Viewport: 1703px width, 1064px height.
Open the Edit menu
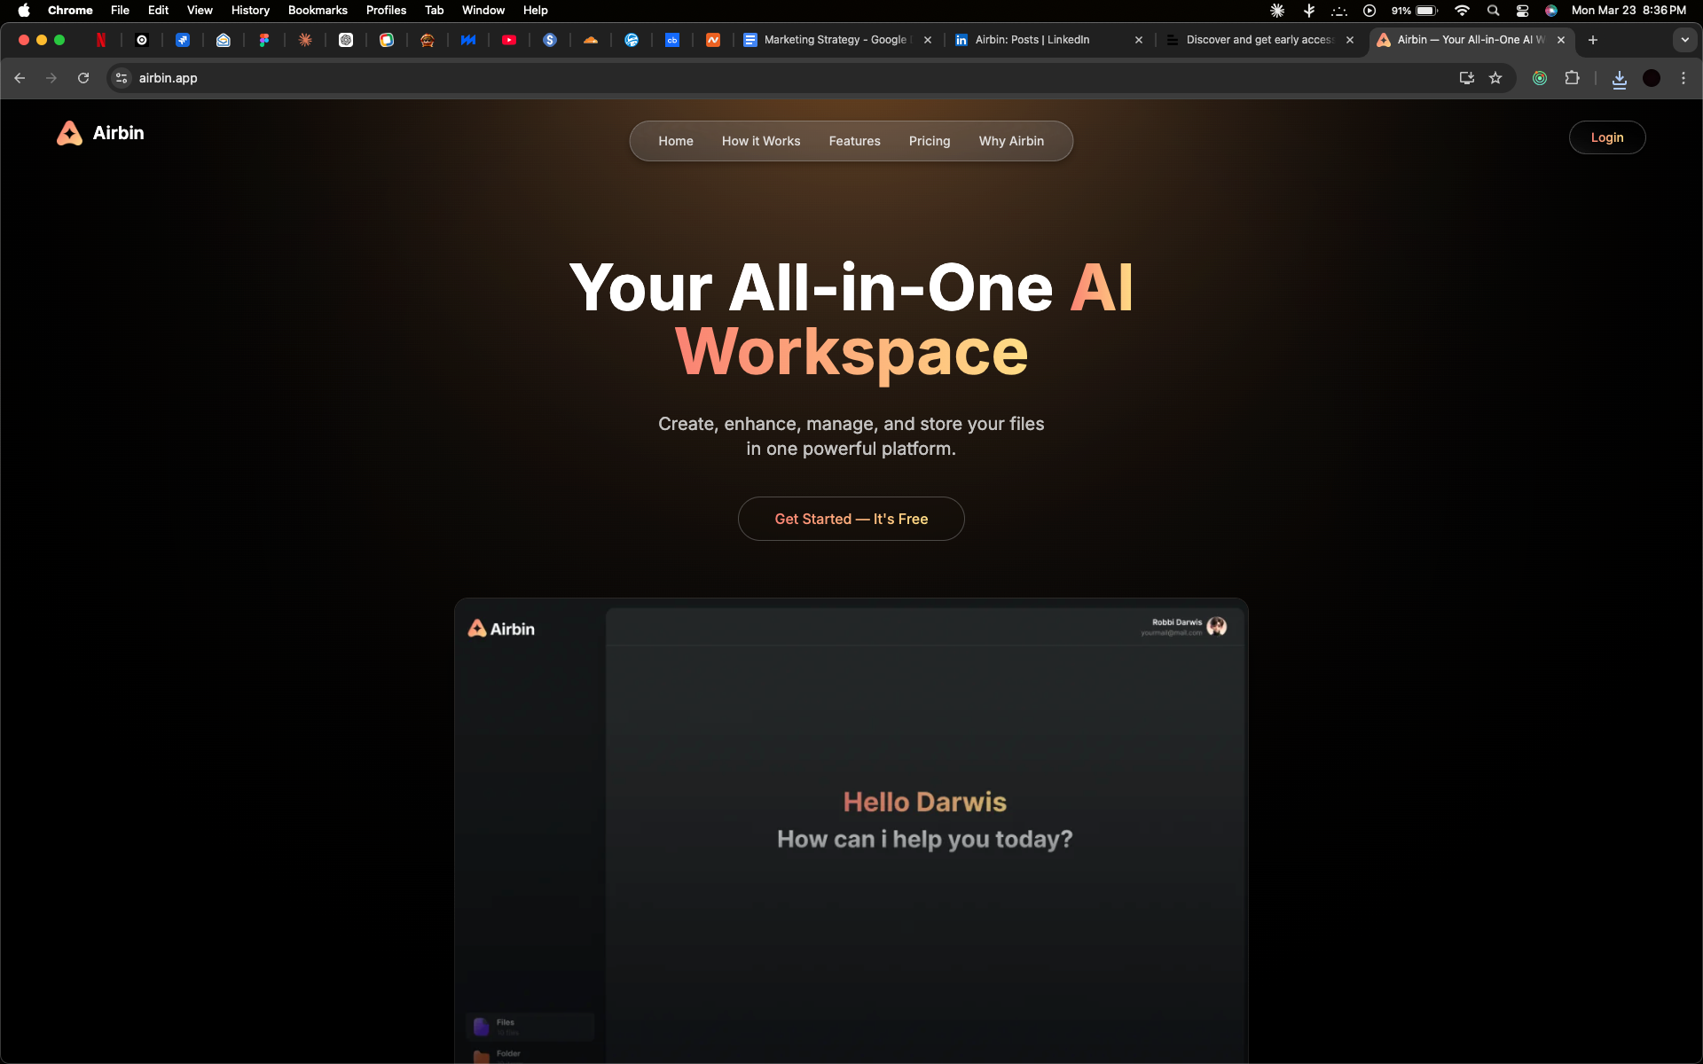158,11
